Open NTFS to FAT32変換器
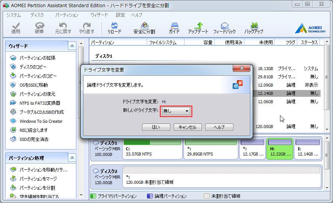Image resolution: width=333 pixels, height=203 pixels. pos(35,103)
